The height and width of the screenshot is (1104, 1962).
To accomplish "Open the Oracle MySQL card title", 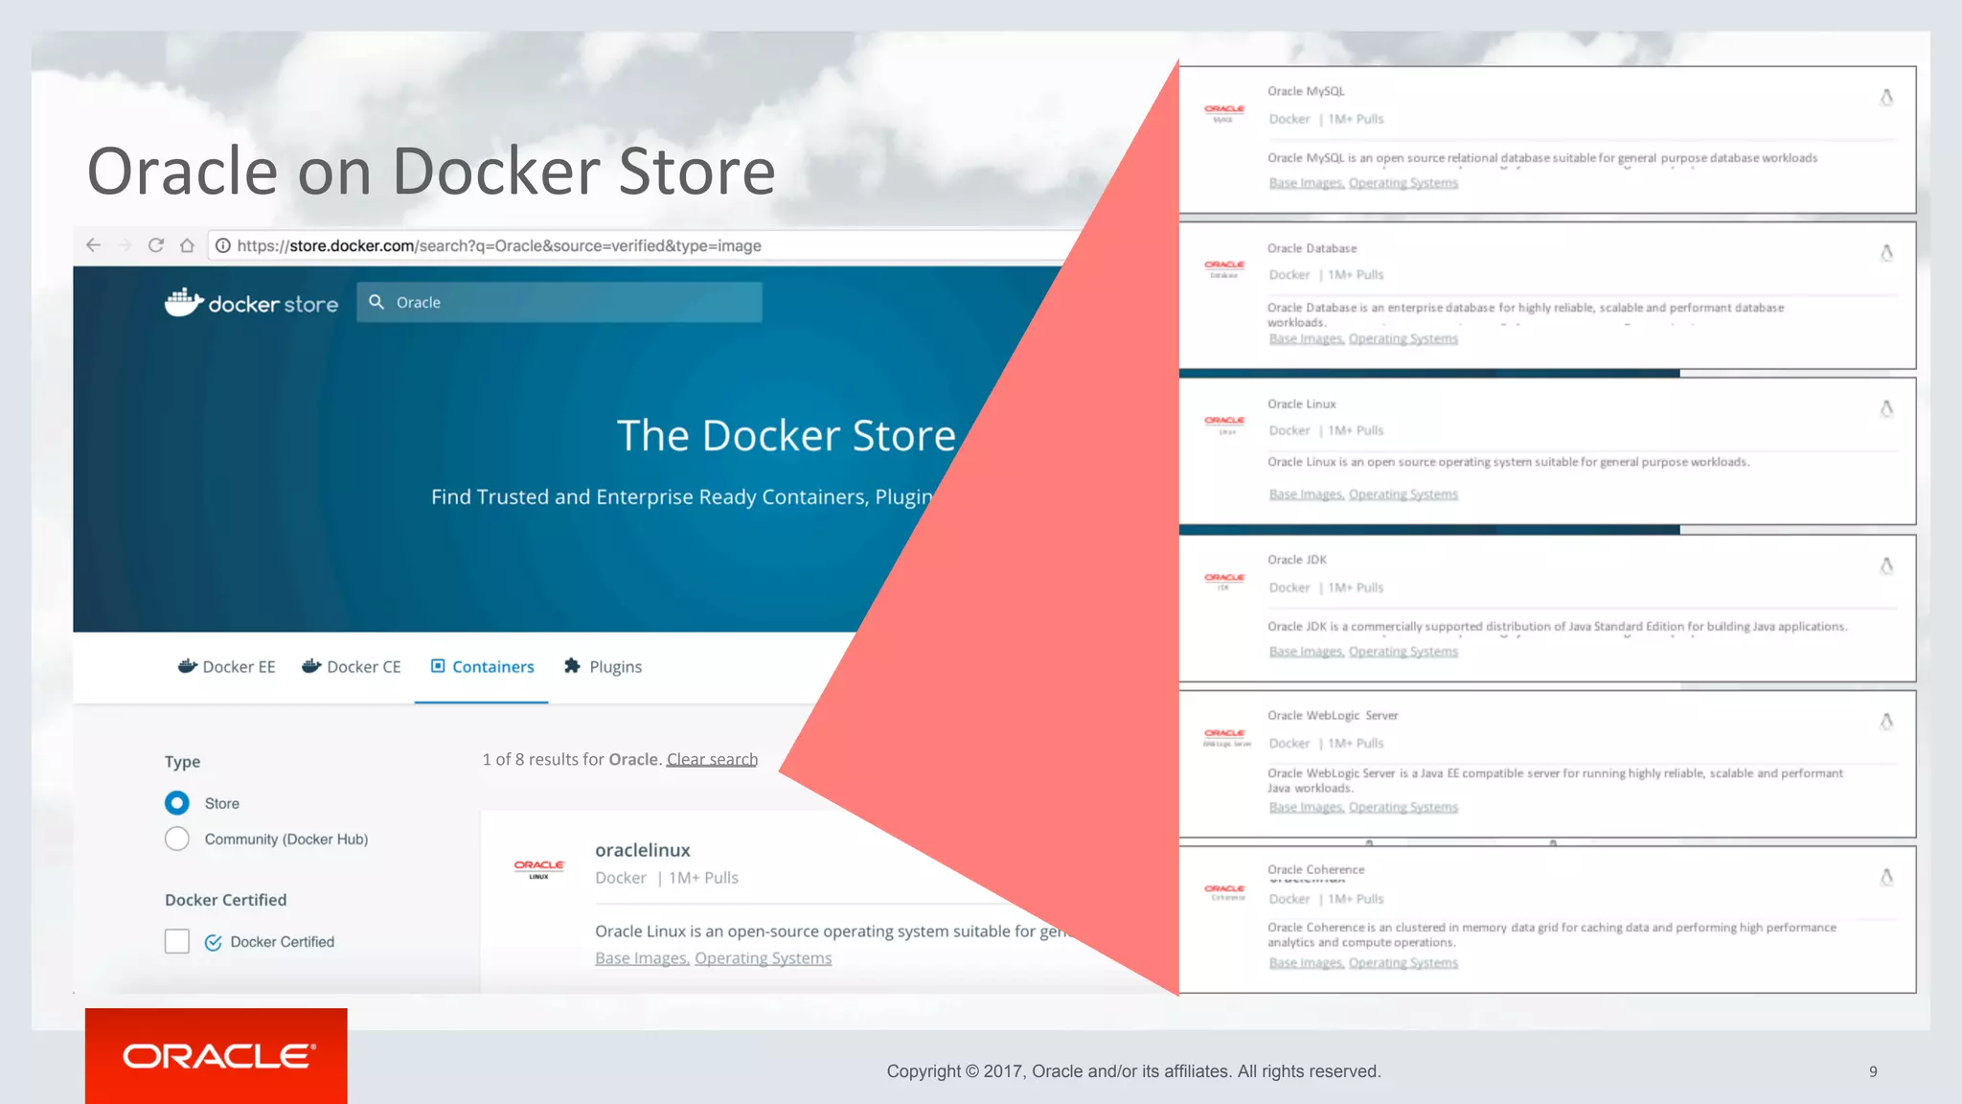I will coord(1306,91).
